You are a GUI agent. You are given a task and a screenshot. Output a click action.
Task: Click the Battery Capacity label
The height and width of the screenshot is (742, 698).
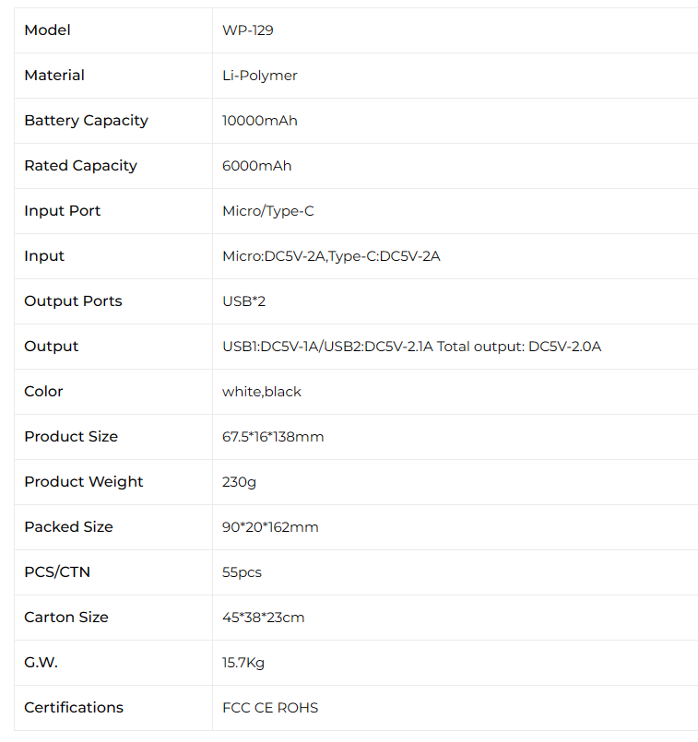click(86, 121)
